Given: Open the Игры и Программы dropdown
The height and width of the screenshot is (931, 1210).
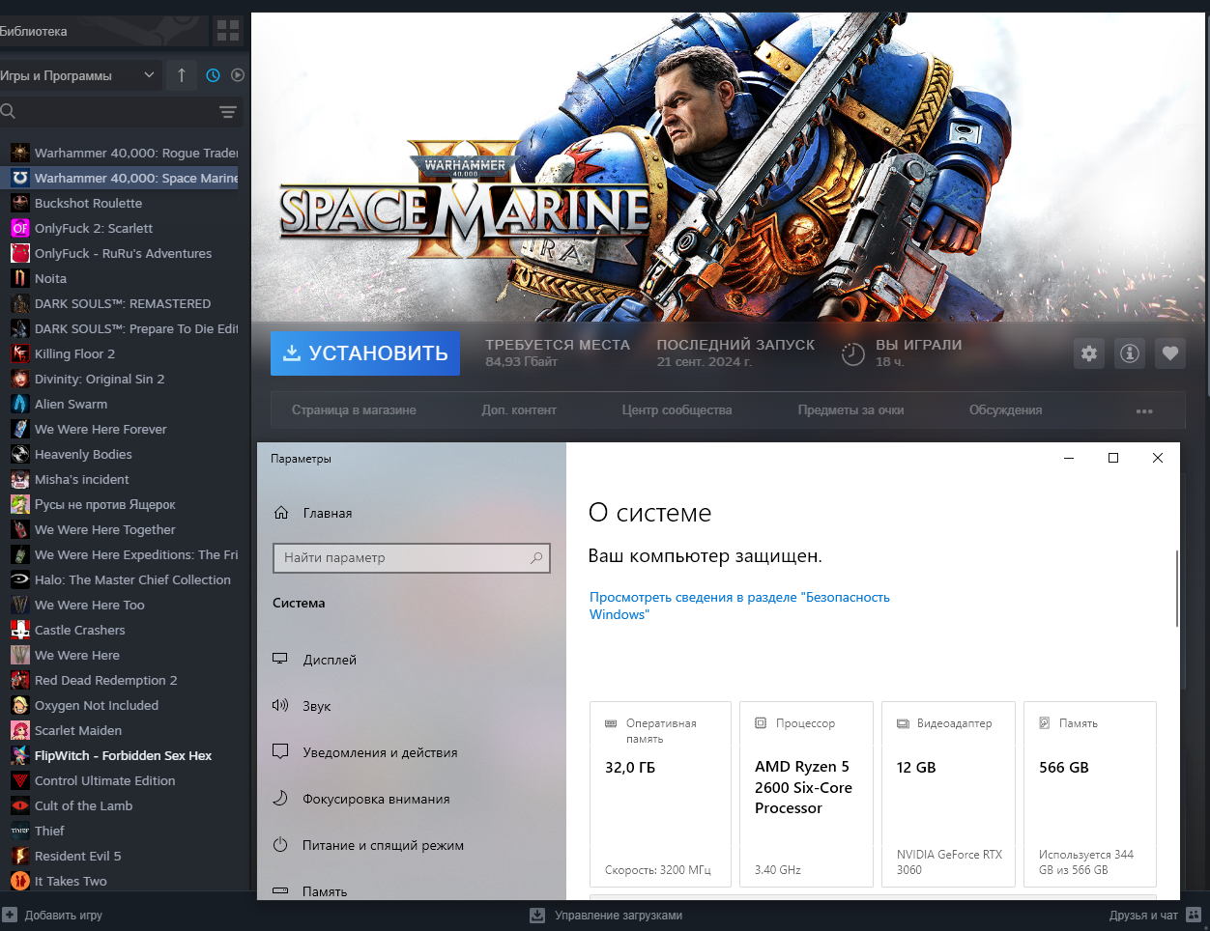Looking at the screenshot, I should pos(79,75).
